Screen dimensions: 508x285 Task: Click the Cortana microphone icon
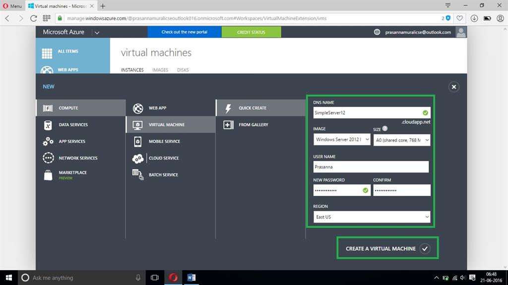point(138,278)
